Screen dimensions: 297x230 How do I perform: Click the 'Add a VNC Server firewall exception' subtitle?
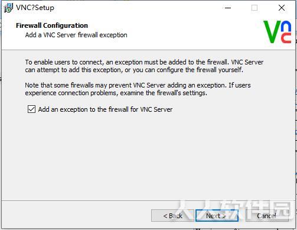(76, 35)
